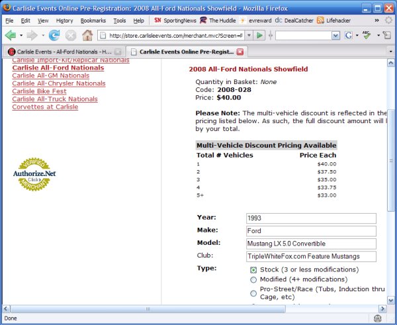Reload the page with the Refresh icon

54,35
